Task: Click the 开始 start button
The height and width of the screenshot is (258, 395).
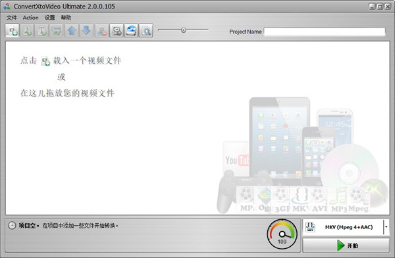Action: pos(346,246)
